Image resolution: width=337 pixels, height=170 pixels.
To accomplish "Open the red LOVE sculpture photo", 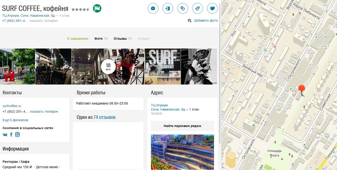I will (17, 66).
